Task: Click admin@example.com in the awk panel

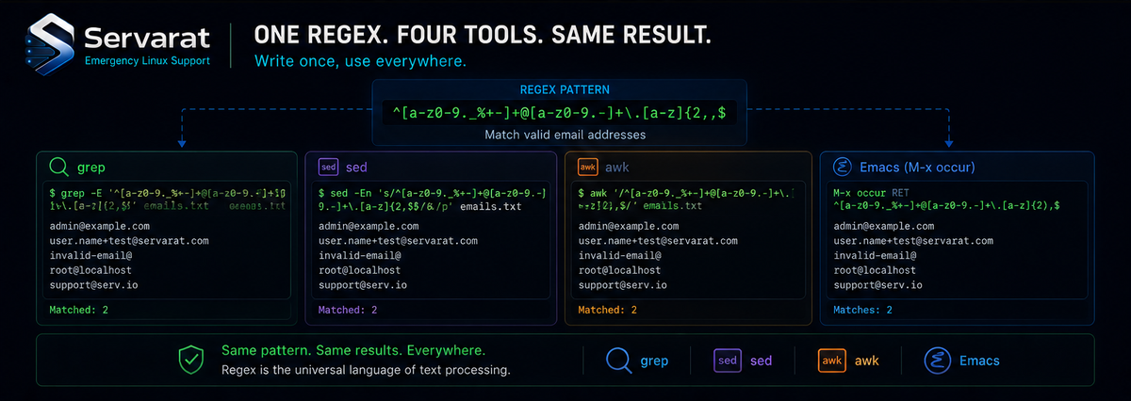Action: [x=629, y=227]
